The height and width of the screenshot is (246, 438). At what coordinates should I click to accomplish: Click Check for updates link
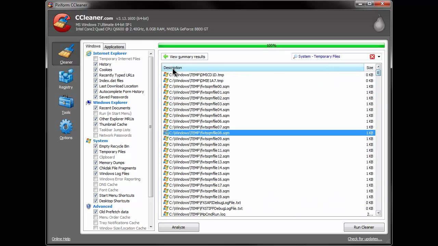click(x=365, y=239)
